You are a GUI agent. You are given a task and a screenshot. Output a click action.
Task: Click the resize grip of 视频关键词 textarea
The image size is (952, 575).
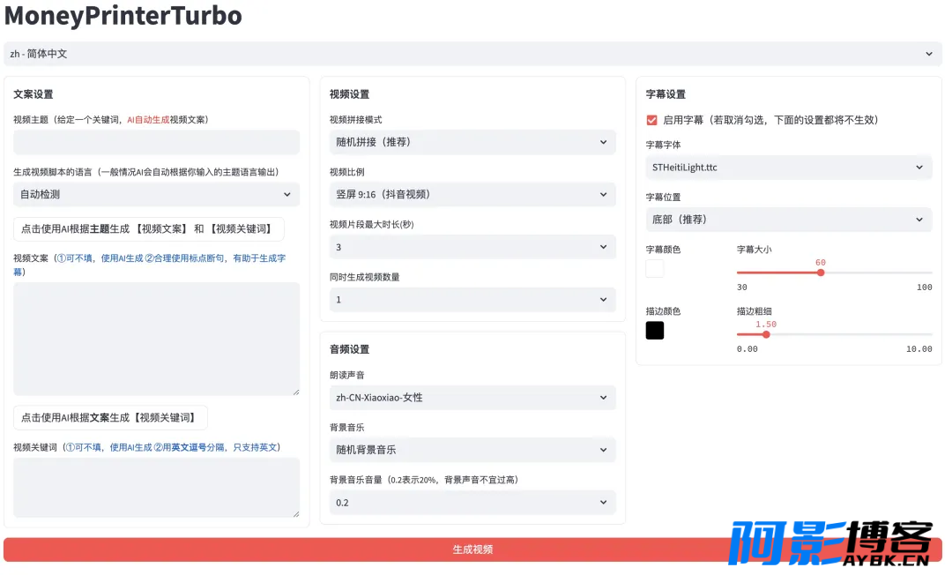(x=295, y=513)
